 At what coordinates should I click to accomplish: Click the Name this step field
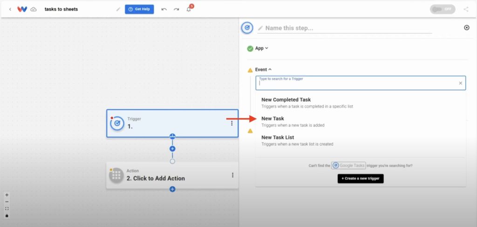point(345,28)
